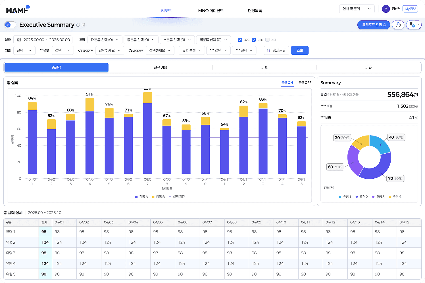Image resolution: width=425 pixels, height=283 pixels.
Task: Expand the 대분류 선택 dropdown
Action: pos(105,40)
